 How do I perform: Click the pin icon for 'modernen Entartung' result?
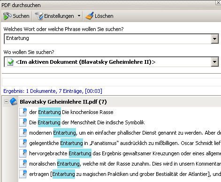click(x=23, y=133)
